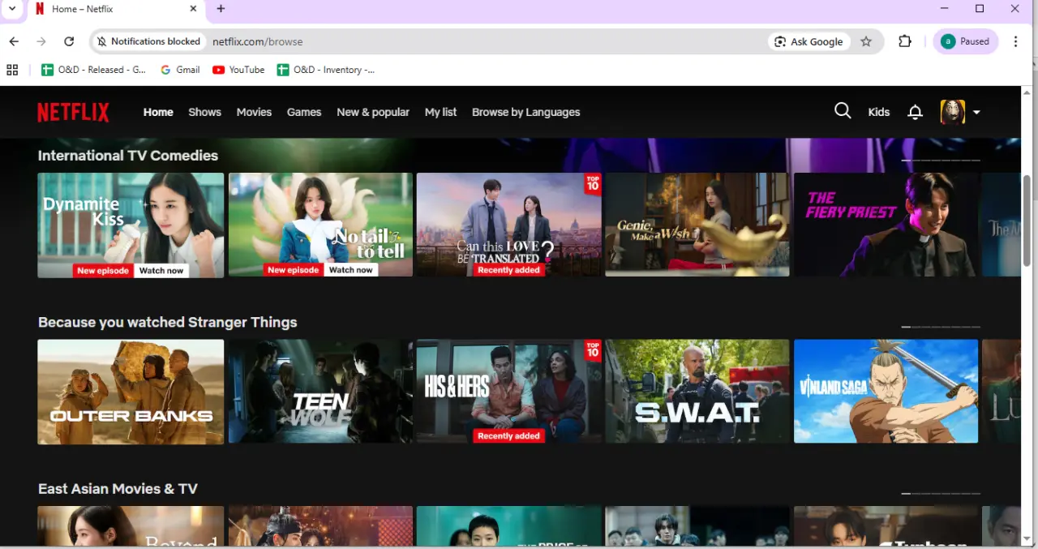1038x549 pixels.
Task: Click Watch now on No Tail to Tell
Action: (351, 270)
